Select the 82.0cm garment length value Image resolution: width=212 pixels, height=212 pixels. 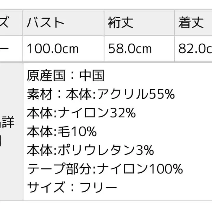click(x=195, y=48)
